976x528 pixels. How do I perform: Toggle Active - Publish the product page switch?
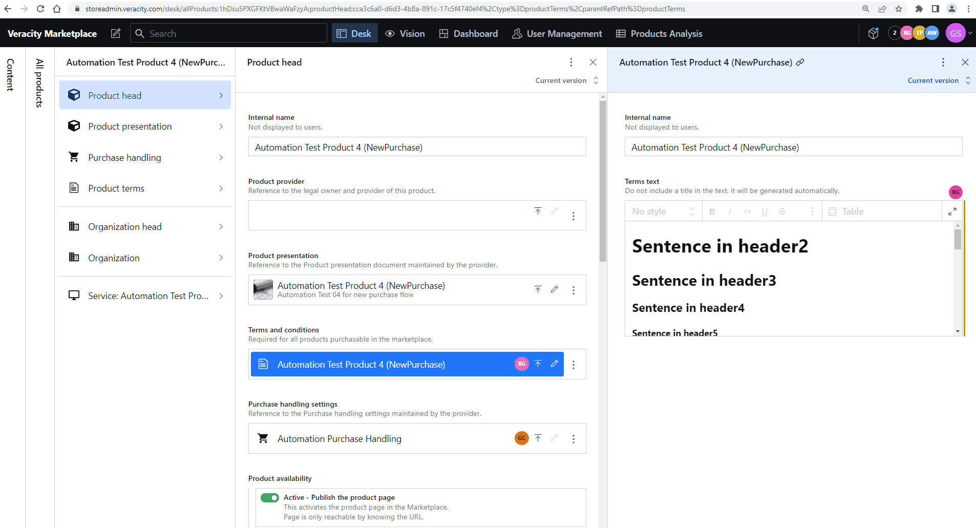click(270, 498)
